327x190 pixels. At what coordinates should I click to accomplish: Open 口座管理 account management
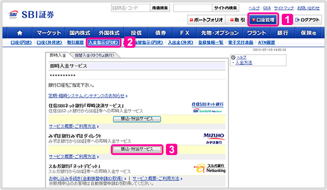click(x=263, y=20)
